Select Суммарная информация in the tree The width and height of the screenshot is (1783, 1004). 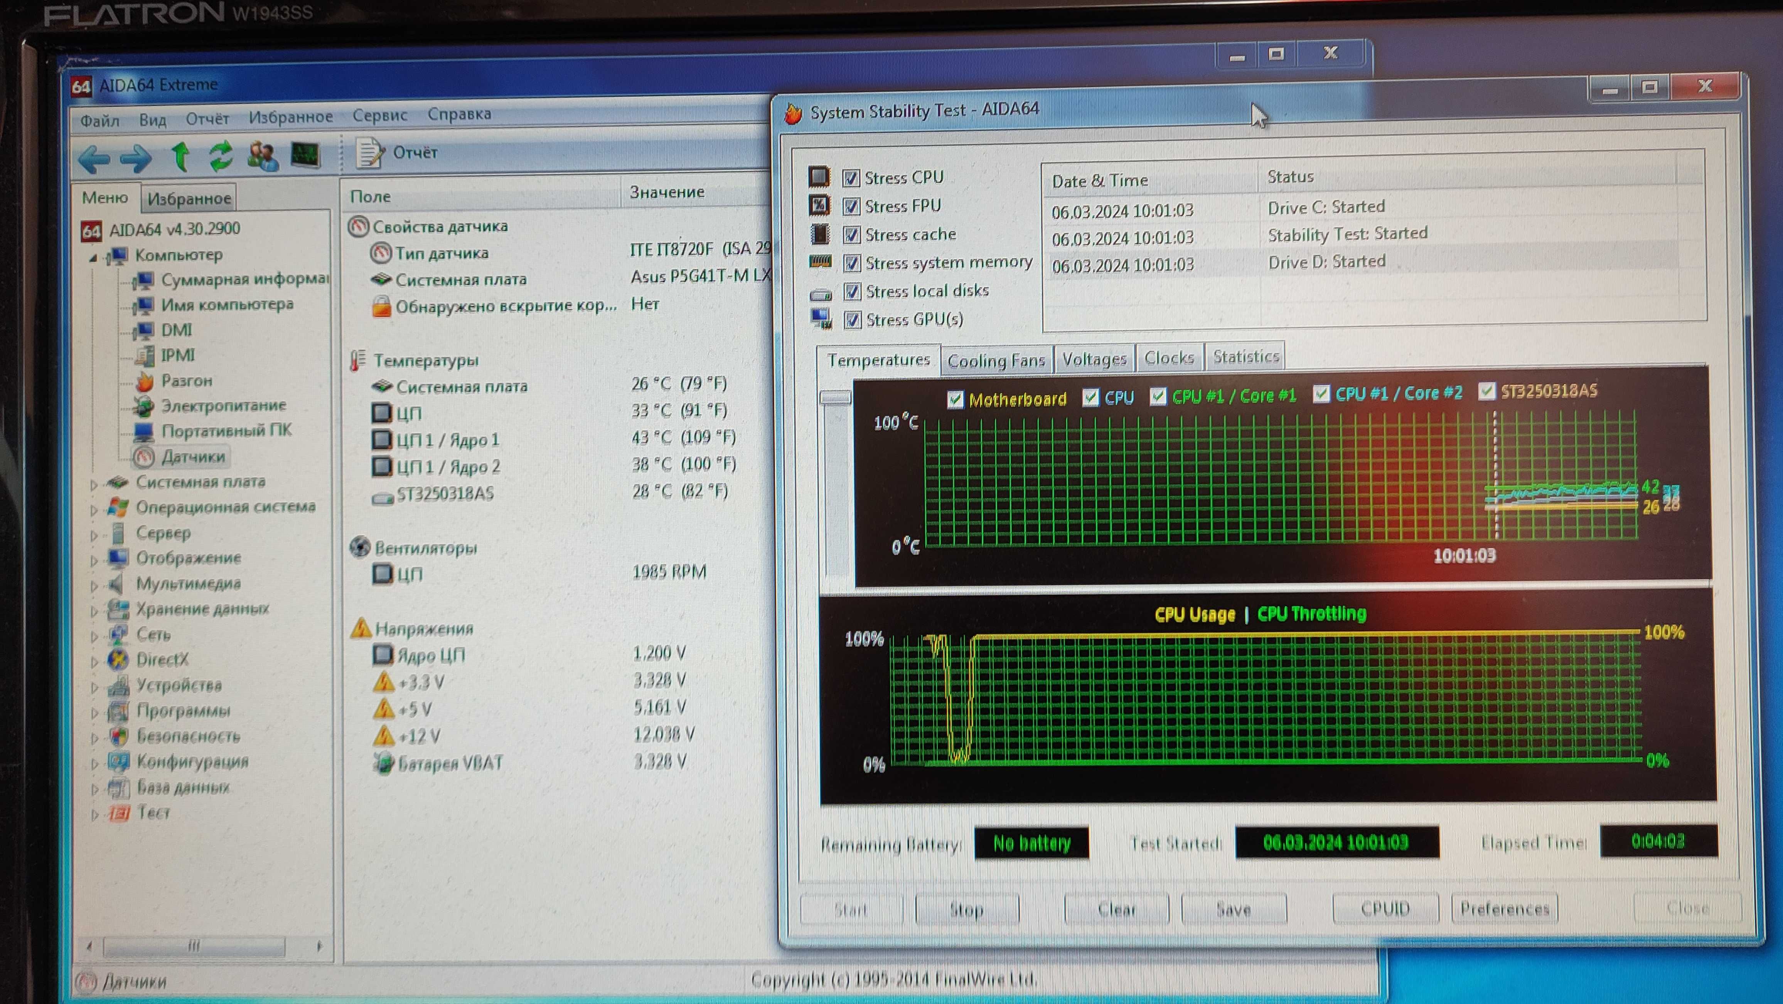click(244, 280)
